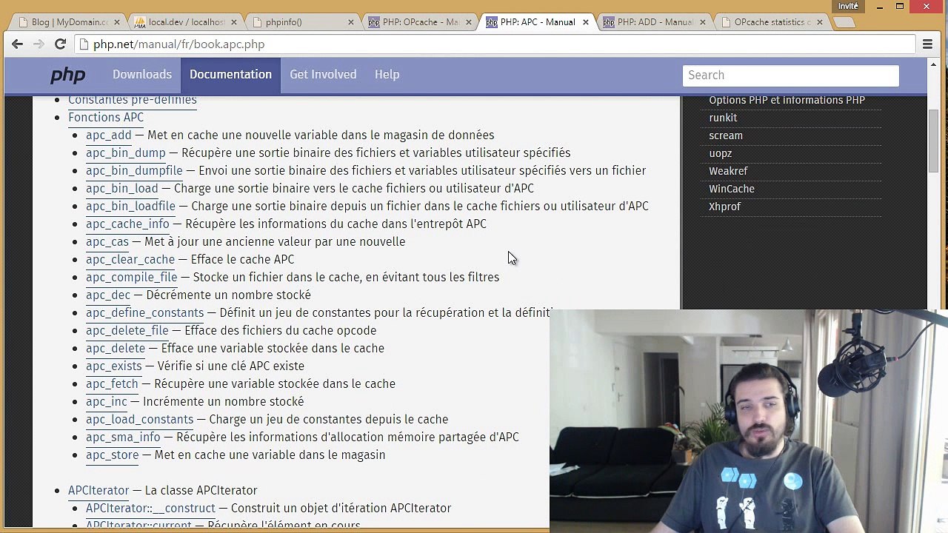Open the uopz sidebar link

point(720,153)
